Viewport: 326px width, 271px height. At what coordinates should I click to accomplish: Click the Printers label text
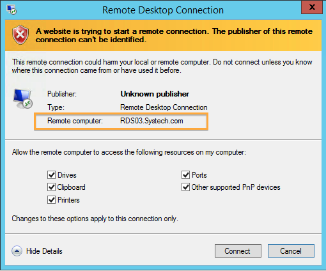pyautogui.click(x=68, y=200)
